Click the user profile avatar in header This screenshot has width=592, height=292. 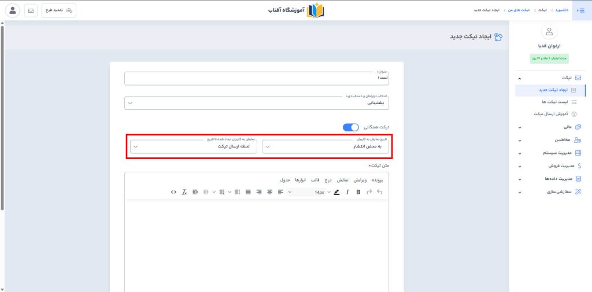click(13, 10)
